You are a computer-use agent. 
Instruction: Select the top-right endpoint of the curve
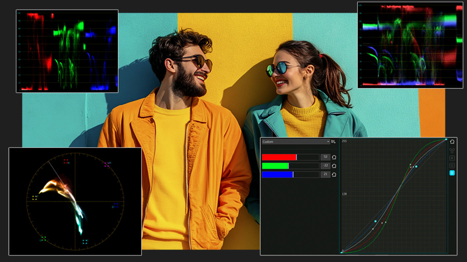(x=446, y=139)
